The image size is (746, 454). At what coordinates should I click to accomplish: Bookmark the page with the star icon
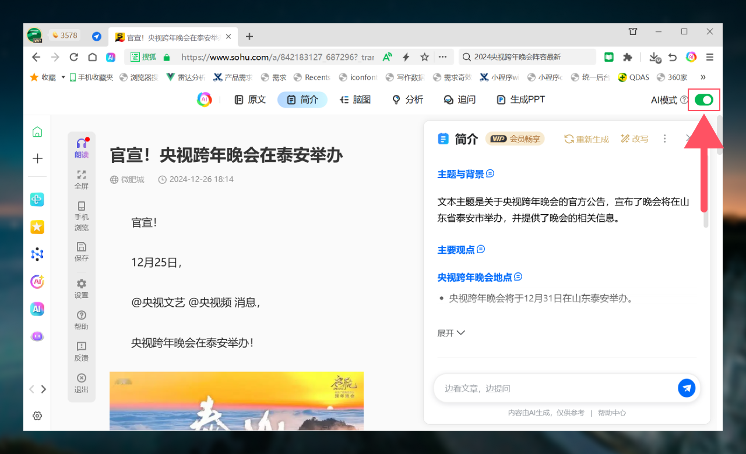[425, 57]
